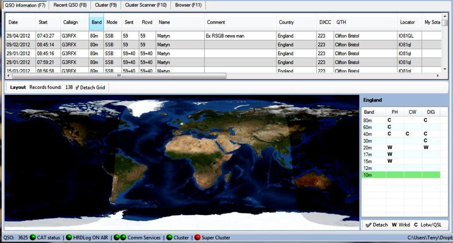453x243 pixels.
Task: Sort by the Country column header
Action: tap(296, 22)
